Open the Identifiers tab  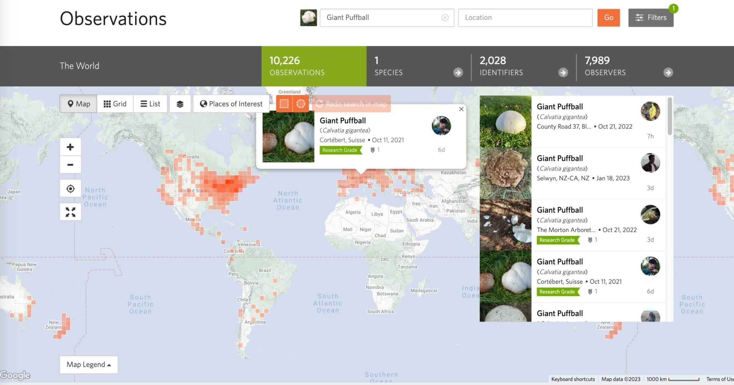point(523,66)
